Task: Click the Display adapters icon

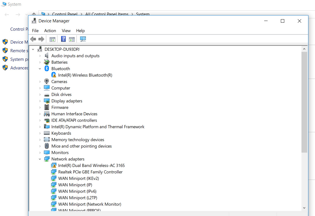Action: (47, 101)
